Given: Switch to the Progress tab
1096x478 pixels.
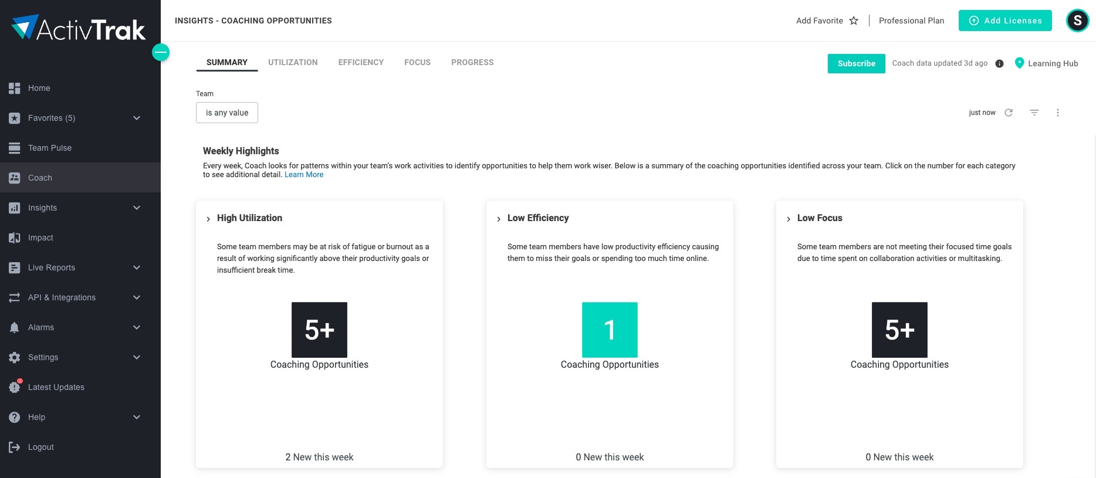Looking at the screenshot, I should 472,62.
